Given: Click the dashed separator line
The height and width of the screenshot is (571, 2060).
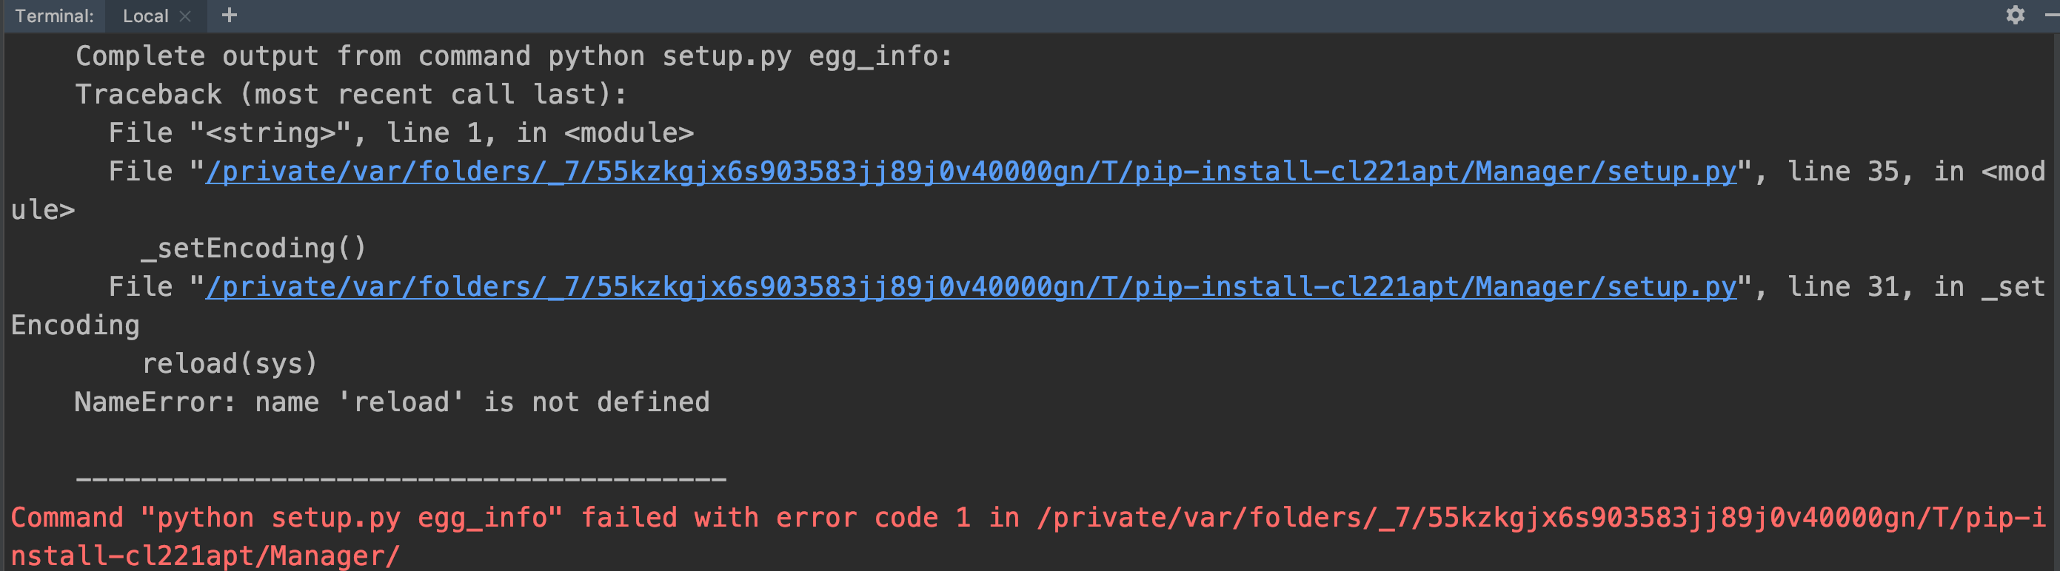Looking at the screenshot, I should 400,479.
